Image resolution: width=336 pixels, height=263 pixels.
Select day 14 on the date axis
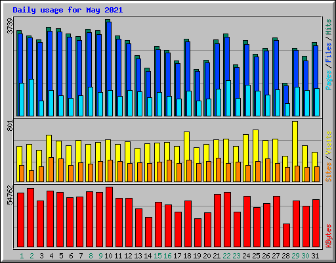click(148, 256)
